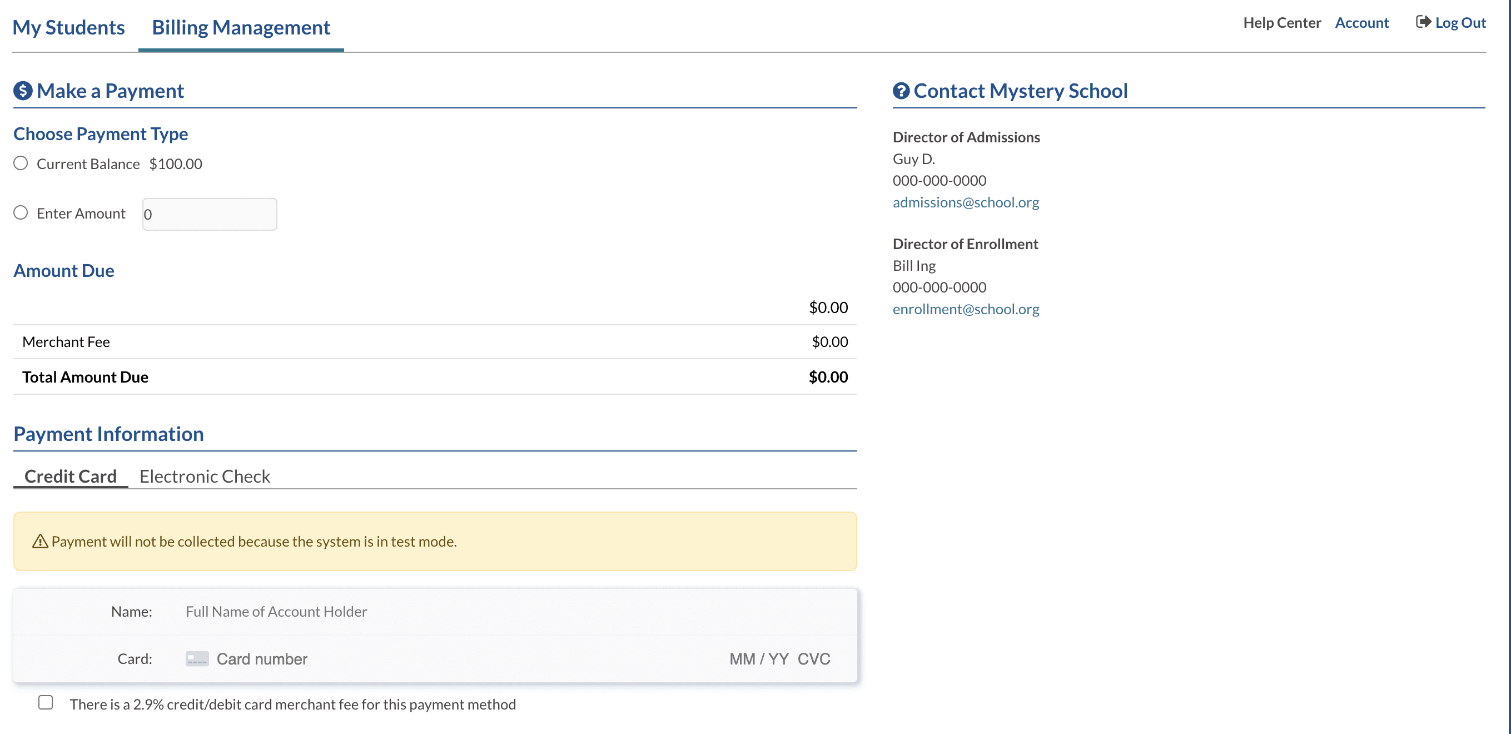Select Current Balance radio button
Image resolution: width=1511 pixels, height=734 pixels.
click(21, 163)
